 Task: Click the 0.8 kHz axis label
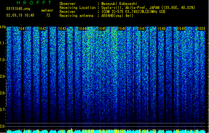(3, 93)
